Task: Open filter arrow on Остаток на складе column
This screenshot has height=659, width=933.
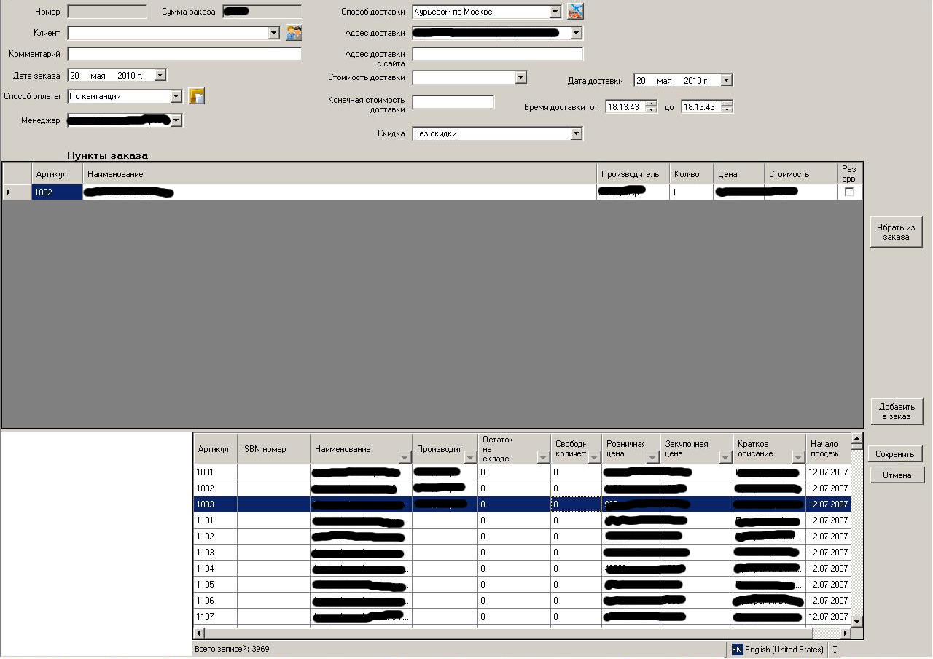Action: 542,457
